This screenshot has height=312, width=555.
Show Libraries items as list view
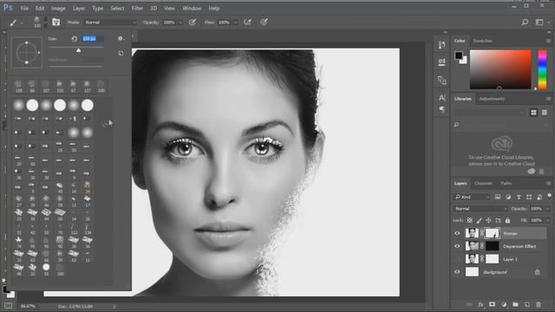(x=545, y=113)
